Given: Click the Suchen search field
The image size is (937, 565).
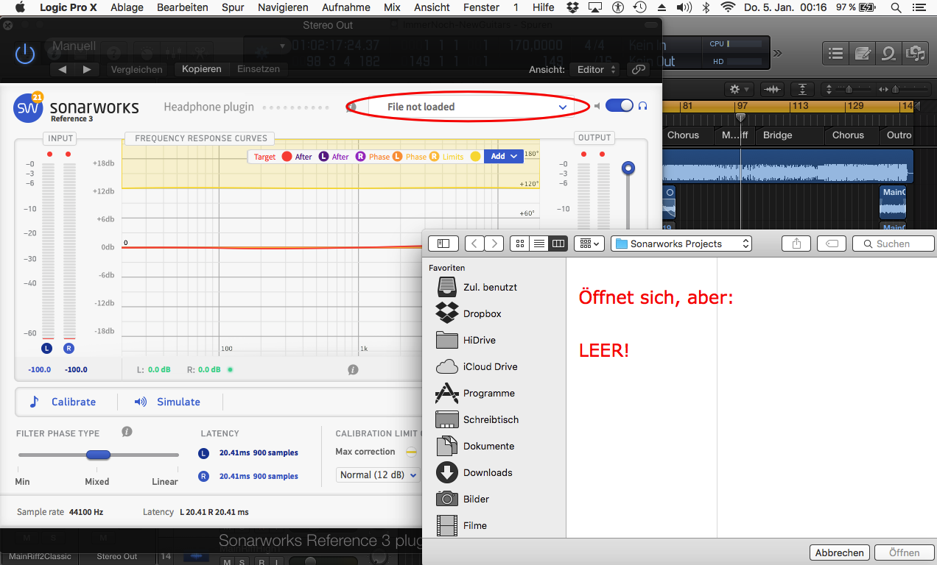Looking at the screenshot, I should (x=894, y=244).
